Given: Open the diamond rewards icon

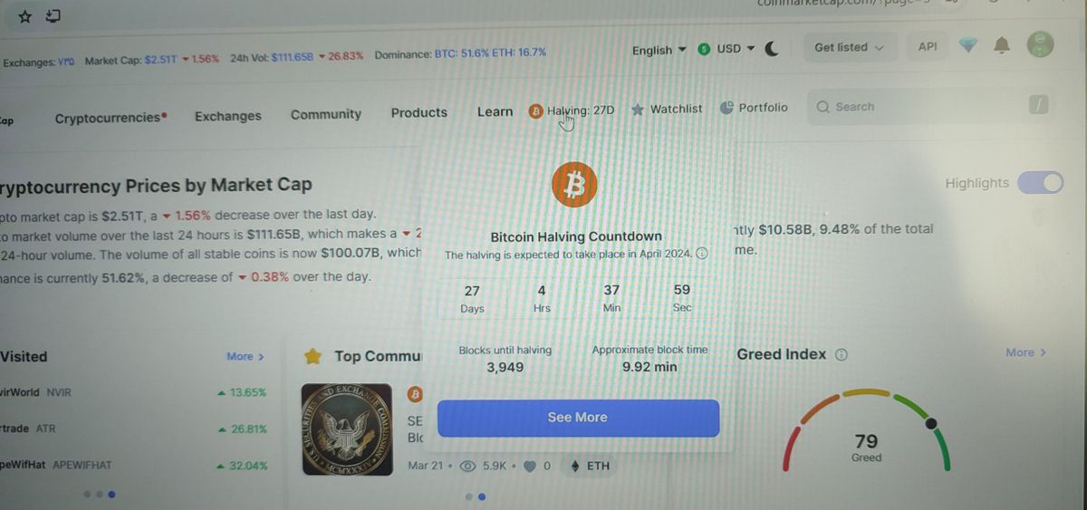Looking at the screenshot, I should tap(968, 45).
